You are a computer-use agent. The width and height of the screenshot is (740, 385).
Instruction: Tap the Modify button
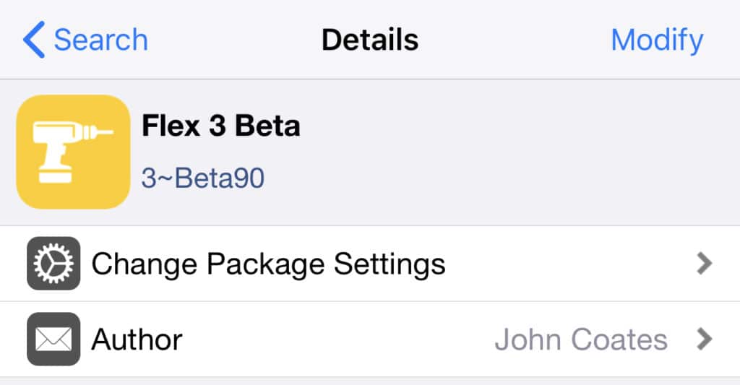click(657, 40)
